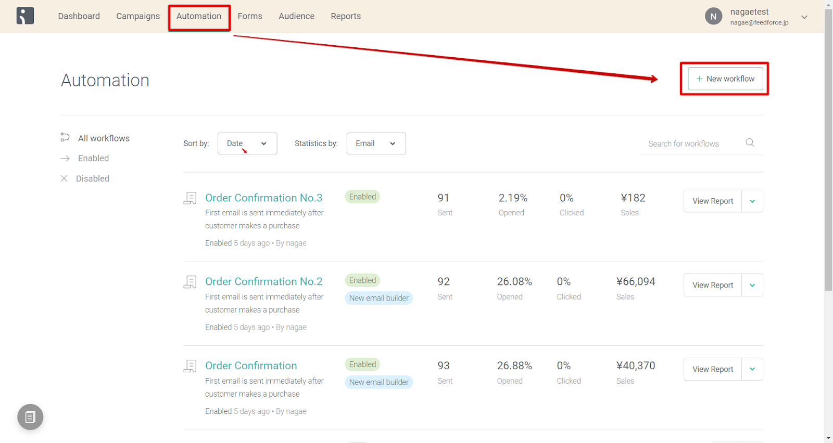833x443 pixels.
Task: Create a New workflow
Action: (x=725, y=79)
